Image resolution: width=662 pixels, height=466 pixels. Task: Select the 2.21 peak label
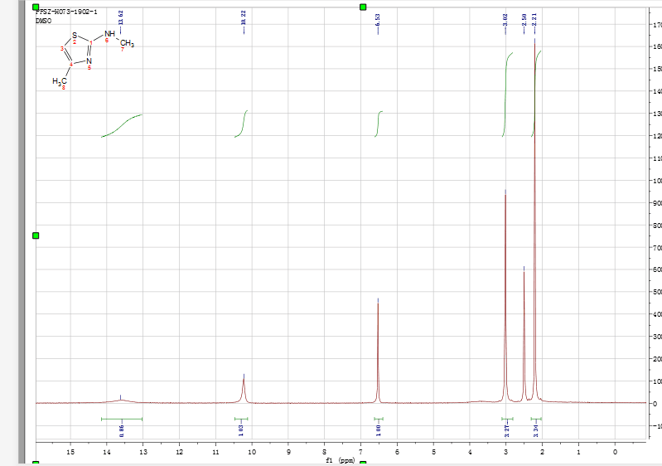534,18
